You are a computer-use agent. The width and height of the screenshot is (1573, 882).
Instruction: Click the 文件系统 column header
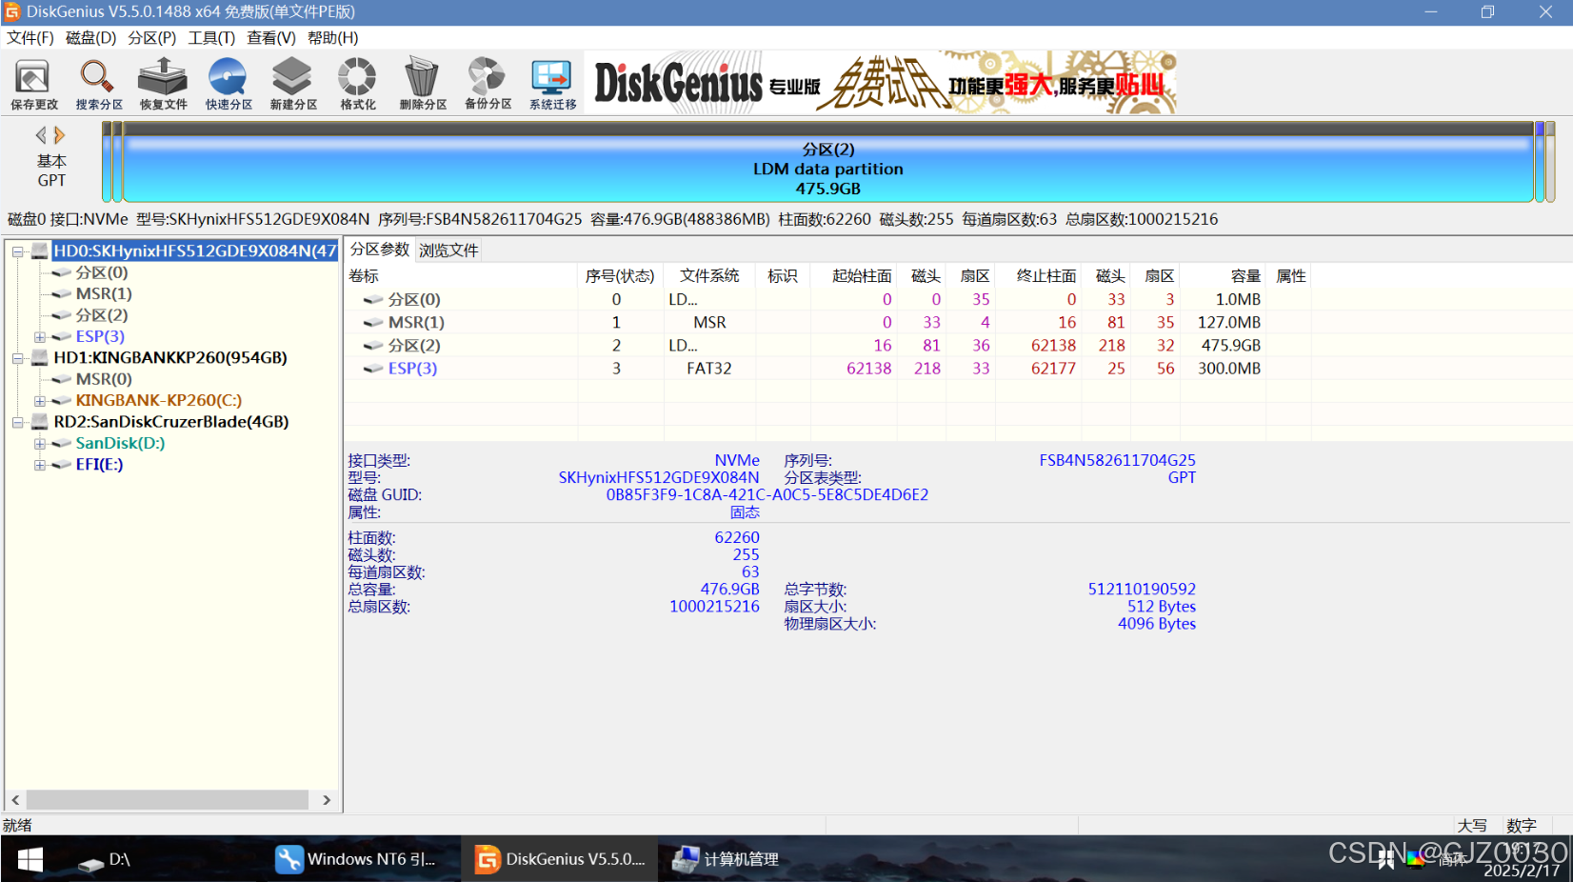(709, 275)
